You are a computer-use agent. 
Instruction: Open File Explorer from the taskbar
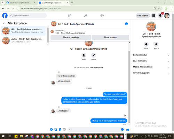21,136
